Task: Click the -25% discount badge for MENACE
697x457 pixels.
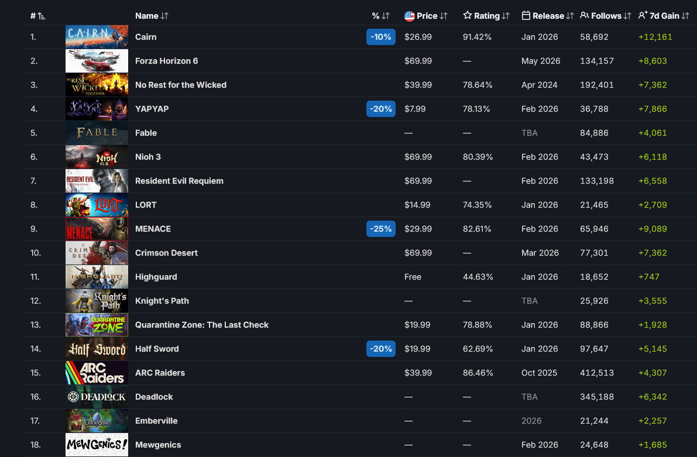Action: coord(381,229)
